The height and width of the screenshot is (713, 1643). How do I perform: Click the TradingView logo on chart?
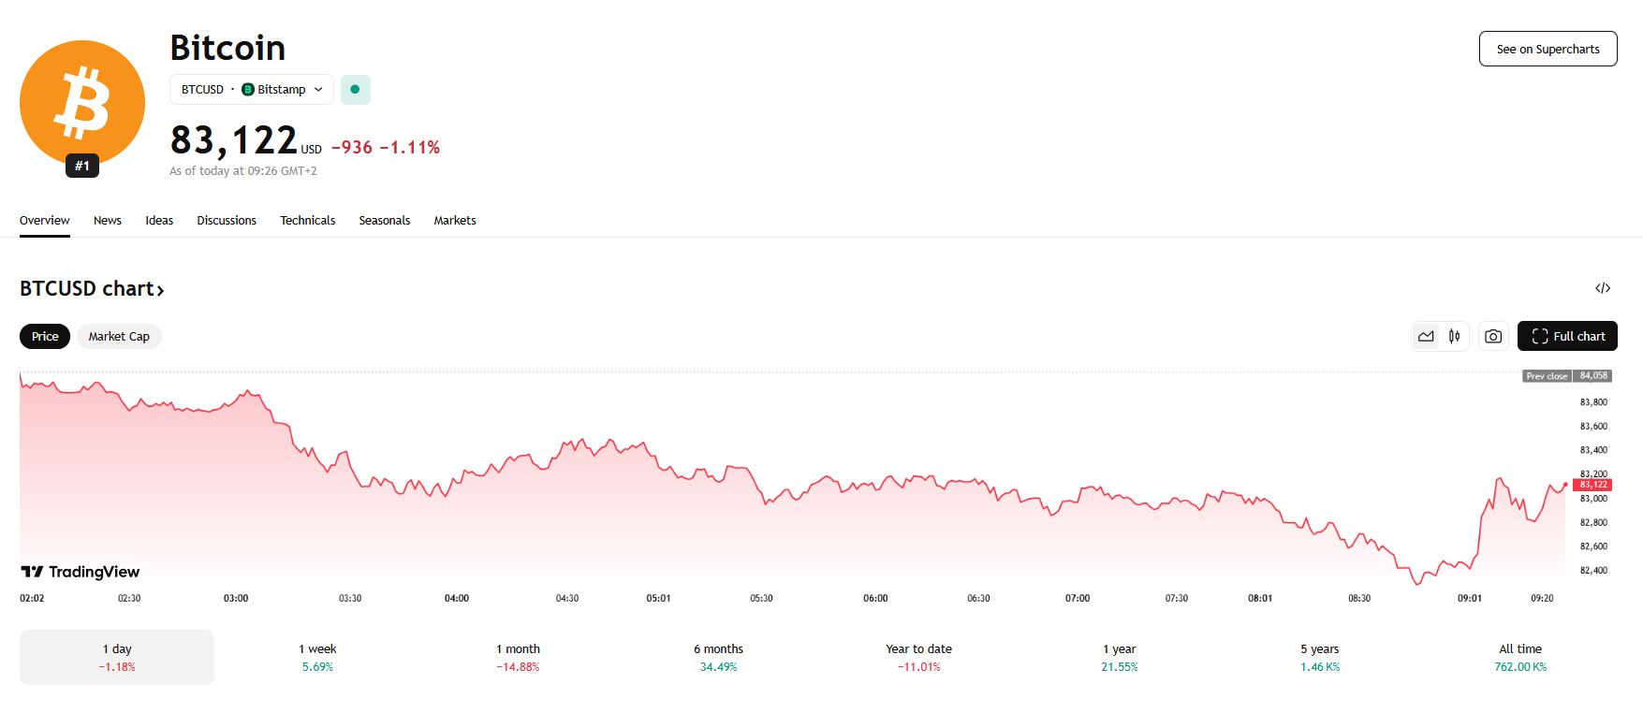tap(81, 572)
